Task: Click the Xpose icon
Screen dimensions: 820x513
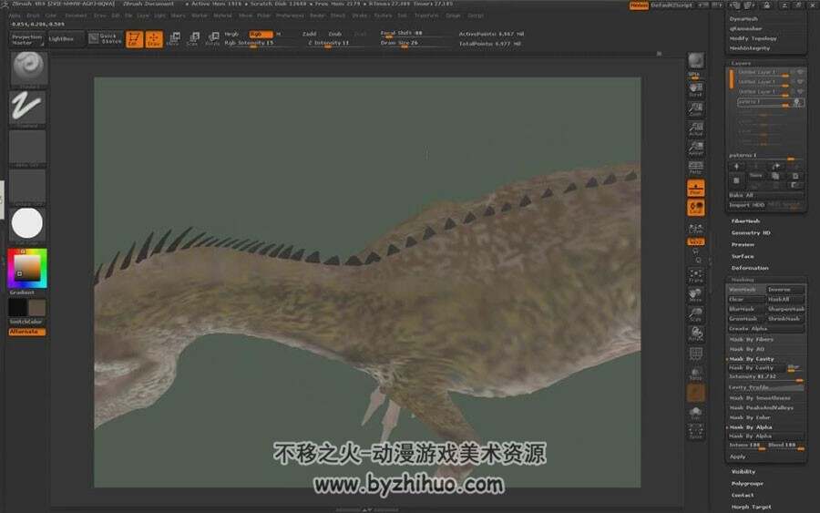Action: coord(695,431)
